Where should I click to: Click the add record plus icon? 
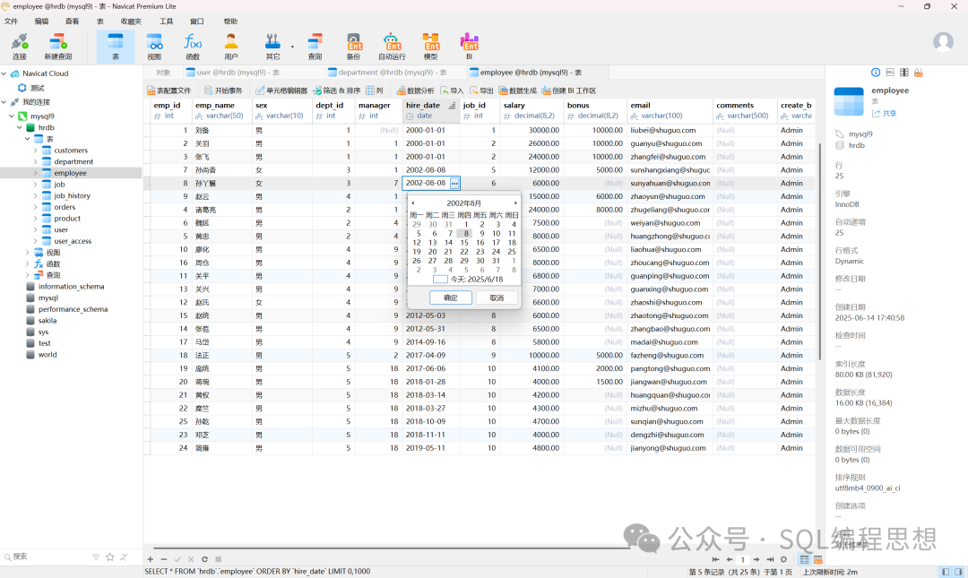click(x=150, y=559)
